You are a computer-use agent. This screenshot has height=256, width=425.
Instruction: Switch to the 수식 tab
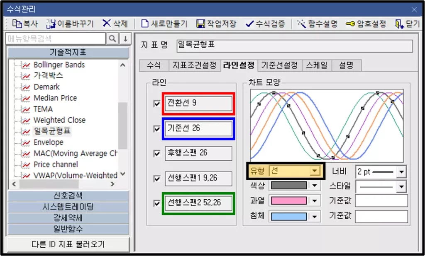coord(154,65)
